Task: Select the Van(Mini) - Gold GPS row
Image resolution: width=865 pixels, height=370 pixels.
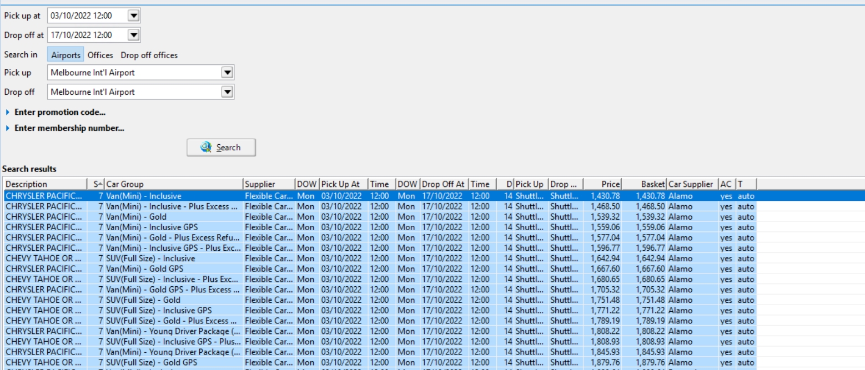Action: pos(434,269)
